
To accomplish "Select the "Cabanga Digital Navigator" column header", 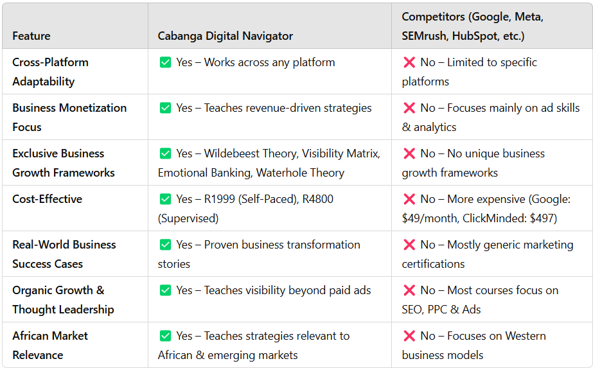I will pyautogui.click(x=225, y=36).
